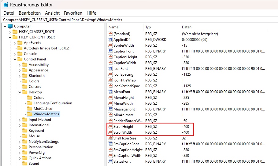Expand the Accessibility key

[x=20, y=65]
